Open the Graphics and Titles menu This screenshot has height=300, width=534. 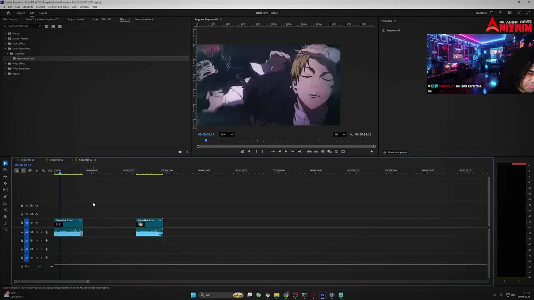click(x=58, y=7)
